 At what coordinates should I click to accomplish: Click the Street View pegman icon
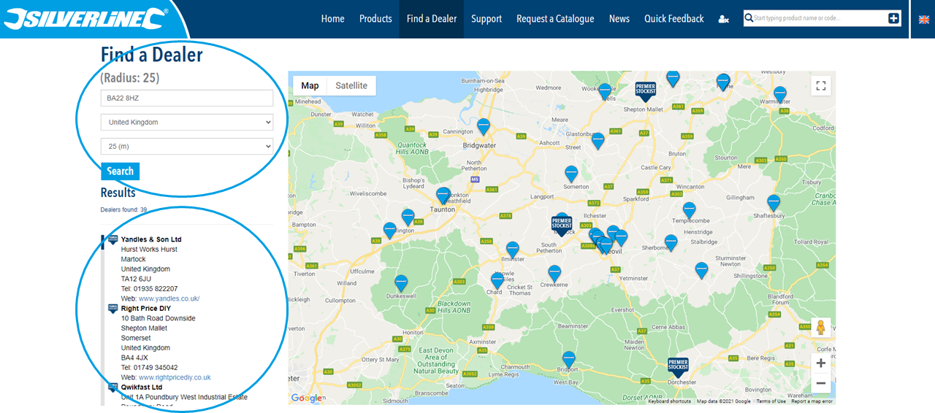(x=821, y=328)
